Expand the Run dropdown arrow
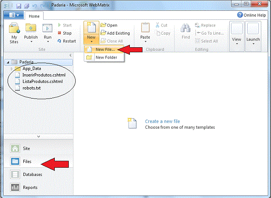Screen dimensions: 271x198 pyautogui.click(x=48, y=42)
